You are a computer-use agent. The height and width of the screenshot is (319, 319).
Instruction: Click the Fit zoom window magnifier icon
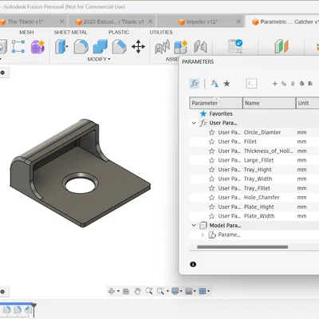(x=160, y=291)
